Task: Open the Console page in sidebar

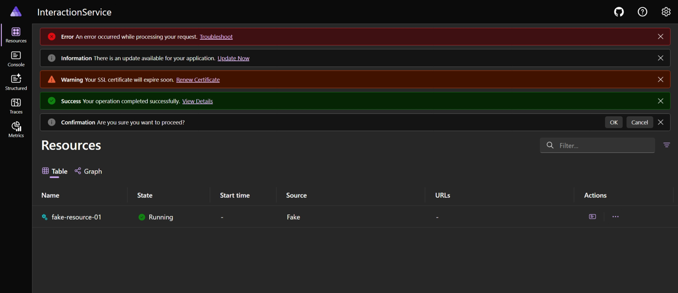Action: coord(16,59)
